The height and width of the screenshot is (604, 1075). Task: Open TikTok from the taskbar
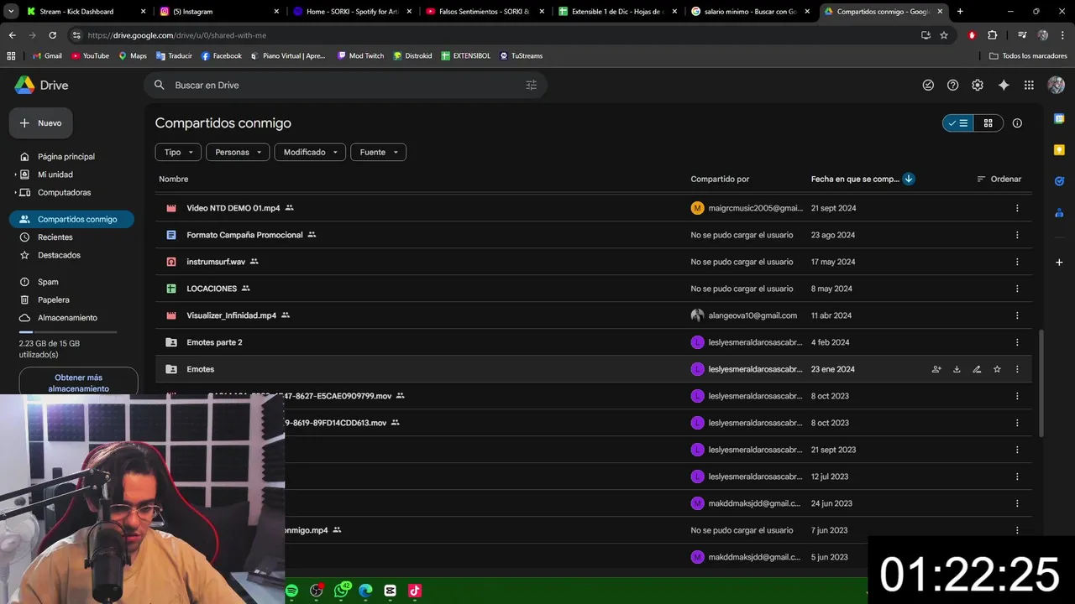click(414, 591)
